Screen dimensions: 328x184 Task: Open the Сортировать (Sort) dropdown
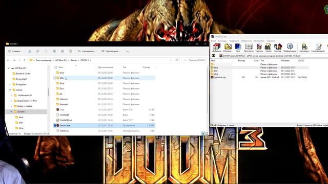point(87,51)
